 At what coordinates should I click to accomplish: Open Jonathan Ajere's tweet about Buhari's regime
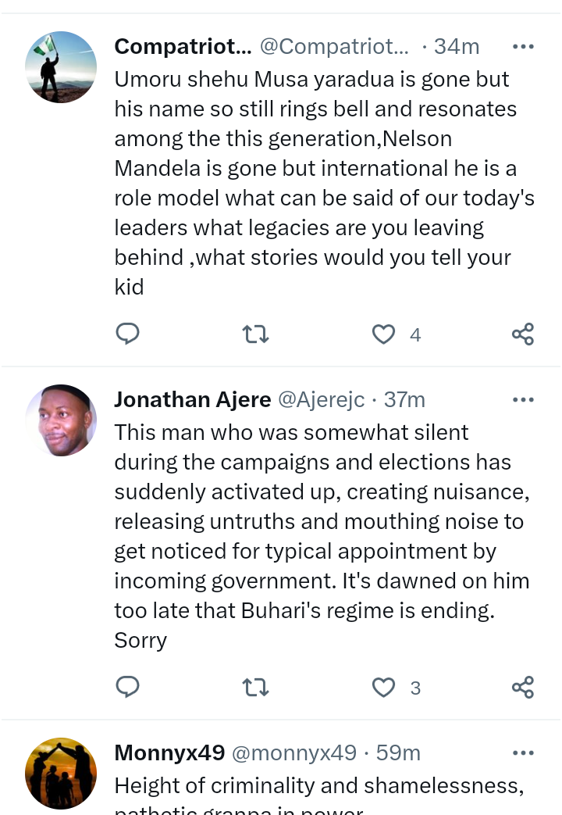(322, 536)
